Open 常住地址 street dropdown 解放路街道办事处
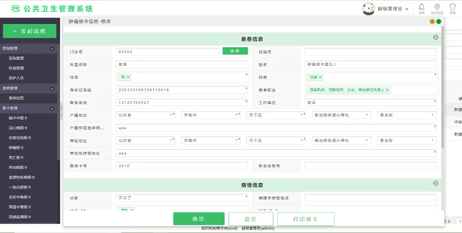The width and height of the screenshot is (462, 233). [341, 141]
